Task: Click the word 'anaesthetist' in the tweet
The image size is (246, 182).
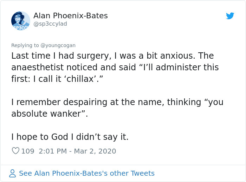Action: [38, 67]
